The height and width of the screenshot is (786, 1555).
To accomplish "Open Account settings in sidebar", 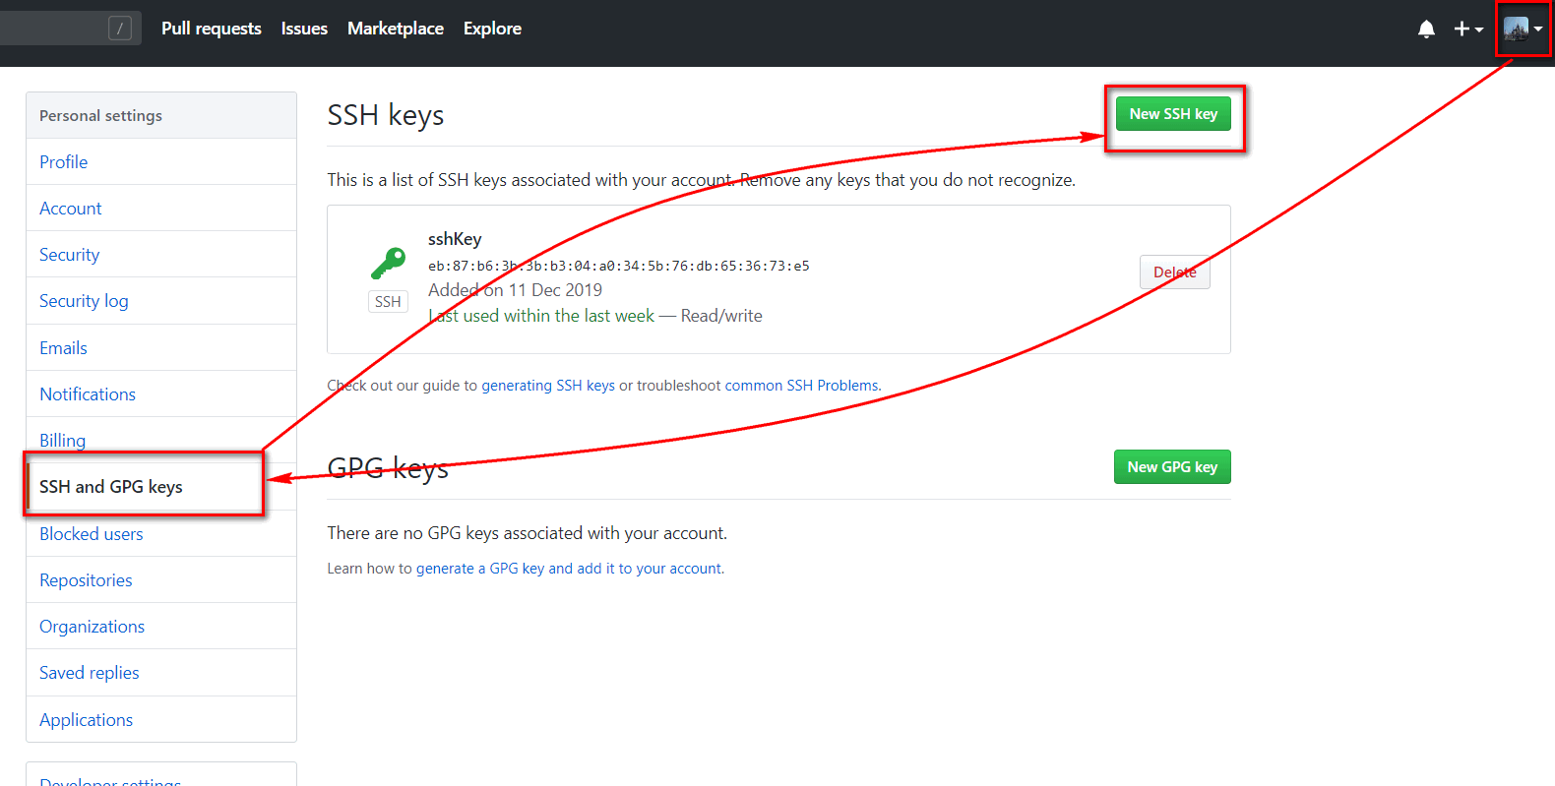I will pyautogui.click(x=161, y=209).
